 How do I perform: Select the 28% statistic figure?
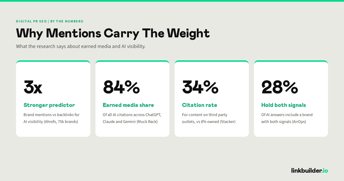pos(279,87)
